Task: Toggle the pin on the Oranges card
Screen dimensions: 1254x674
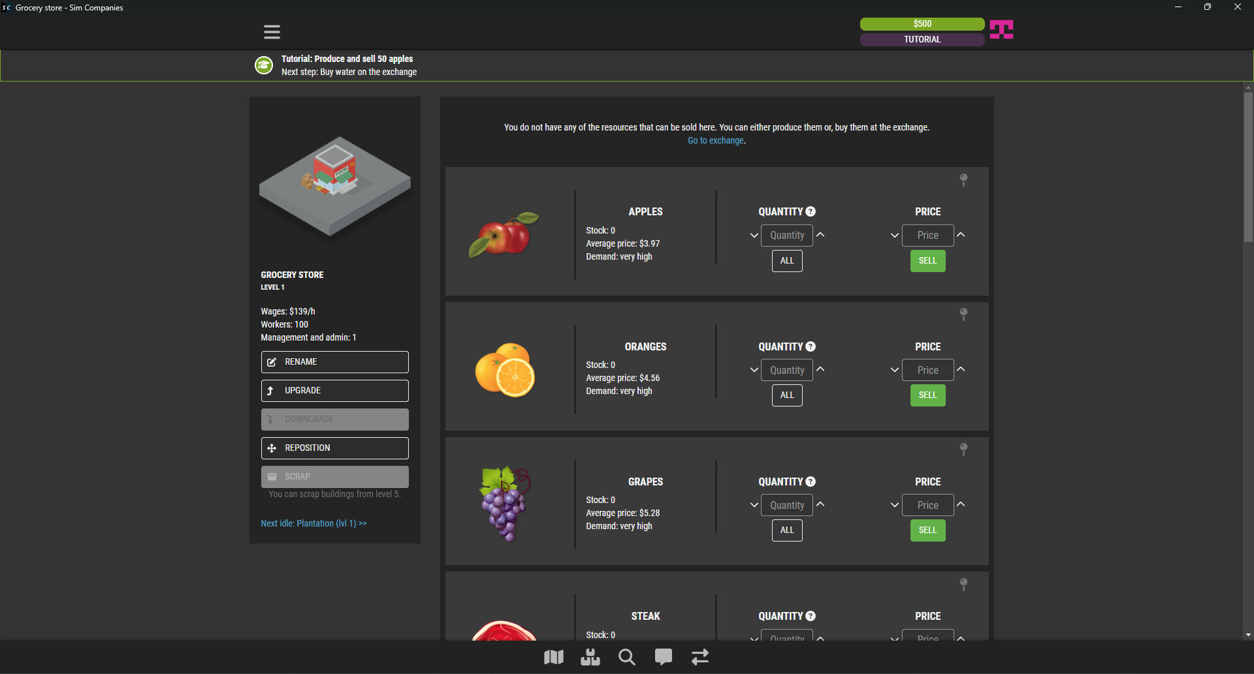Action: click(963, 314)
